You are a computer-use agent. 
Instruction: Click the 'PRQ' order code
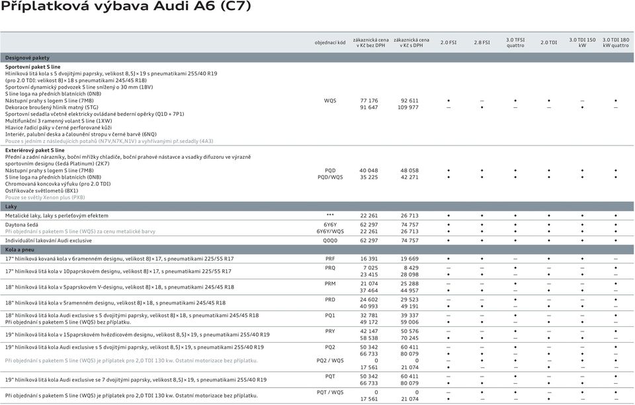coord(330,268)
